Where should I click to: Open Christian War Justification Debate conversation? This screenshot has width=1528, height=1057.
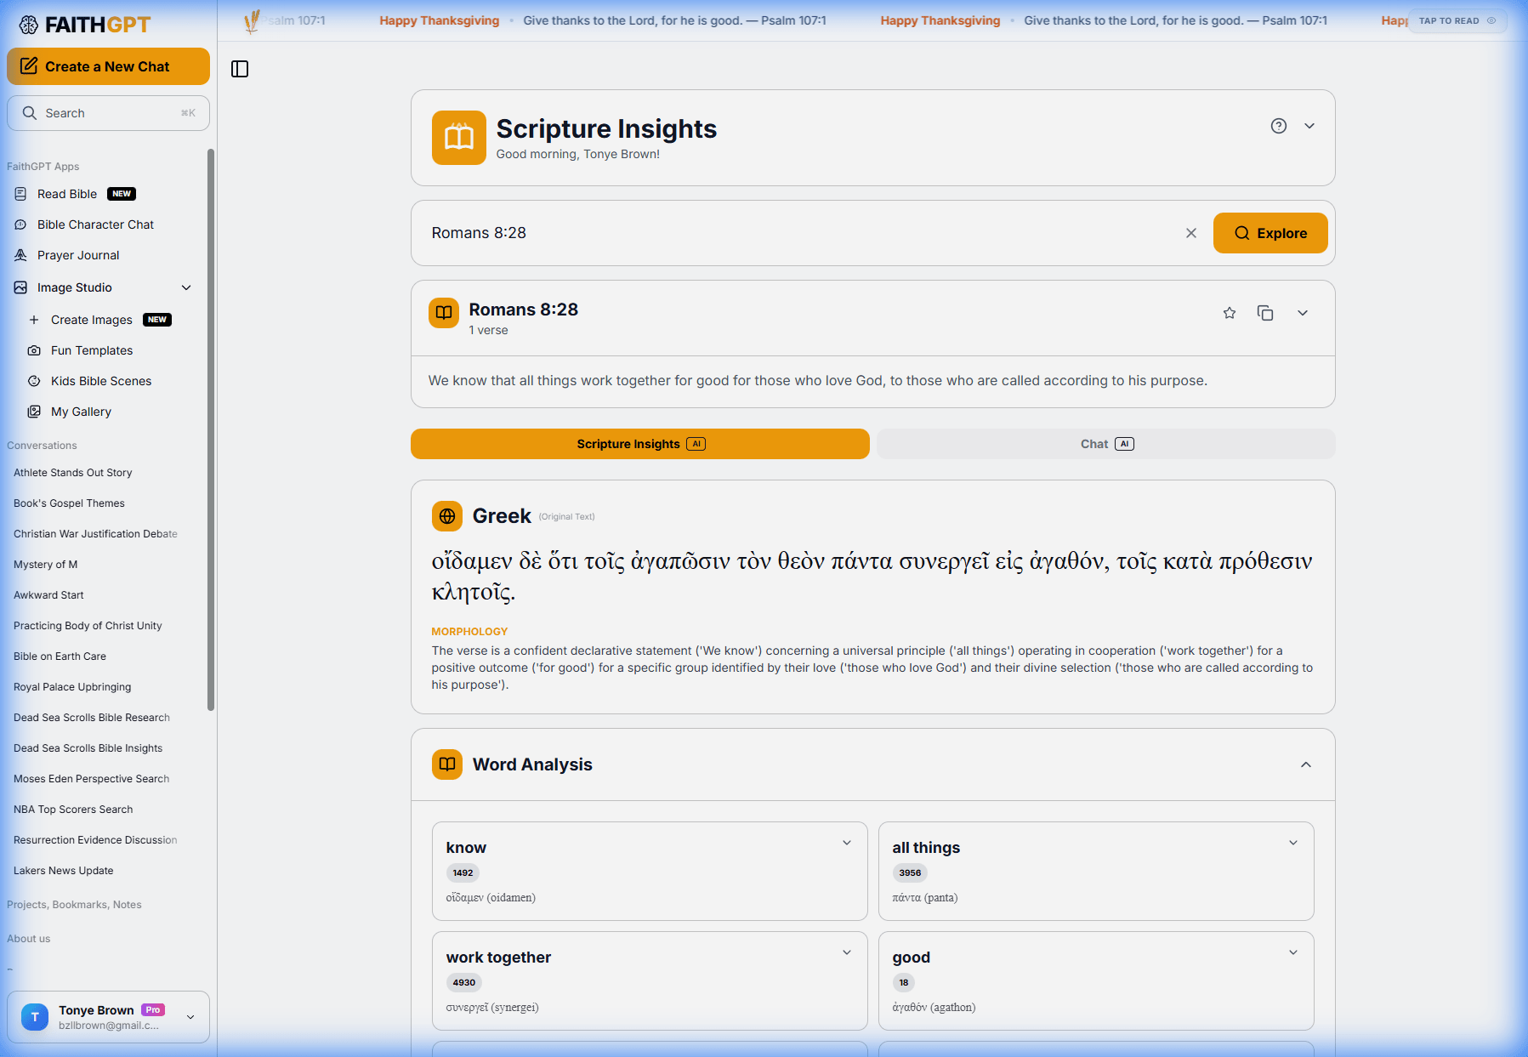tap(95, 534)
